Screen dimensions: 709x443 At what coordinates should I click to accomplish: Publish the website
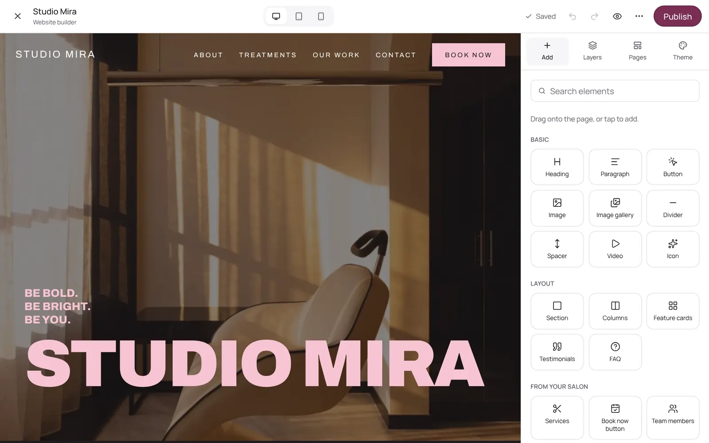coord(677,16)
